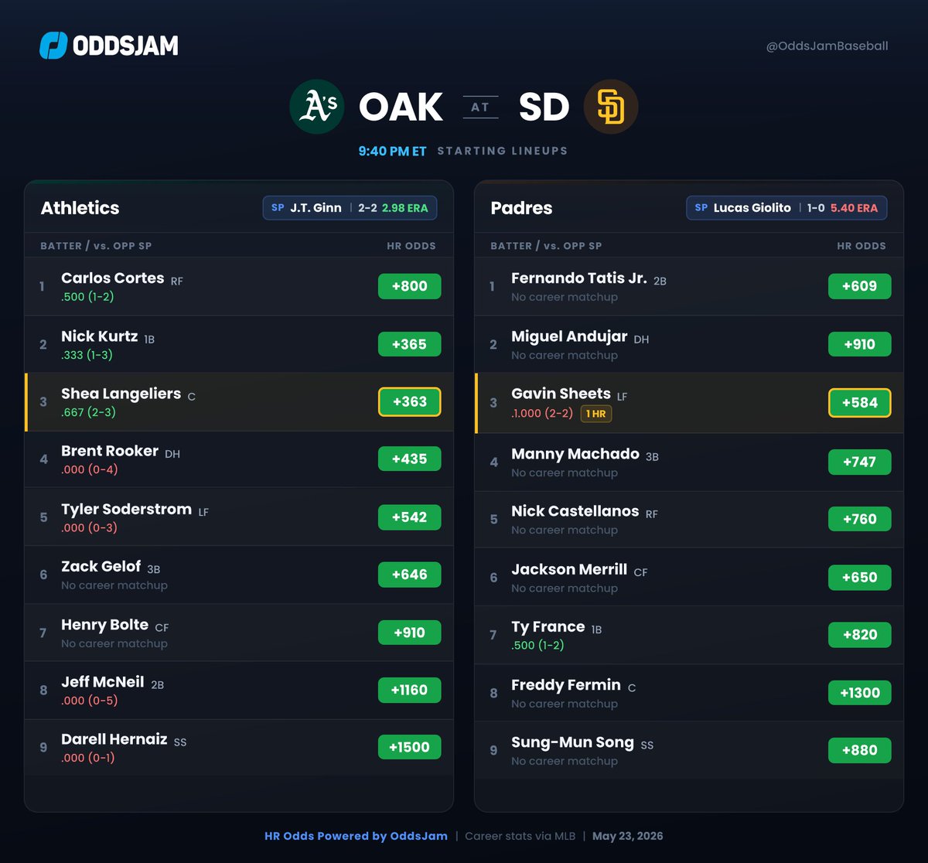This screenshot has height=863, width=928.
Task: Click the Padres SD team logo
Action: (611, 107)
